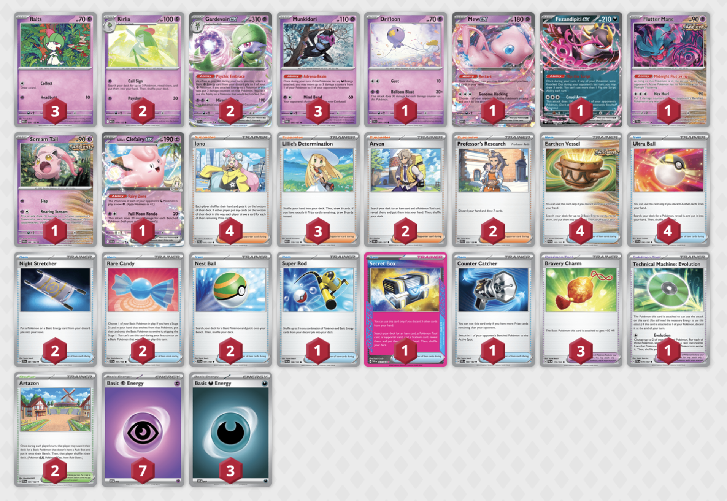Screen dimensions: 727x501
Task: Click the count badge on Earthen Vessel
Action: [580, 231]
